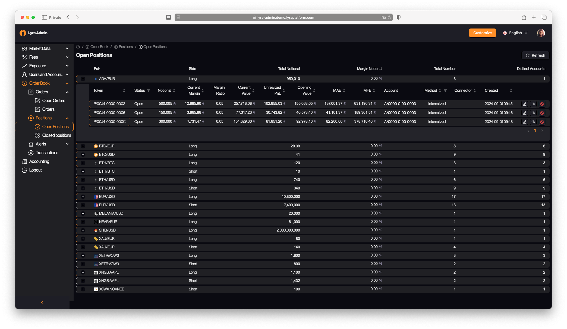Click eye icon for position P/00J4-0000-0006
567x329 pixels.
tap(533, 113)
